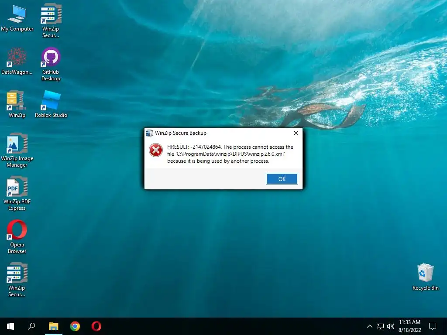Click OK in the WinZip Secure Backup dialog
Image resolution: width=447 pixels, height=335 pixels.
282,179
